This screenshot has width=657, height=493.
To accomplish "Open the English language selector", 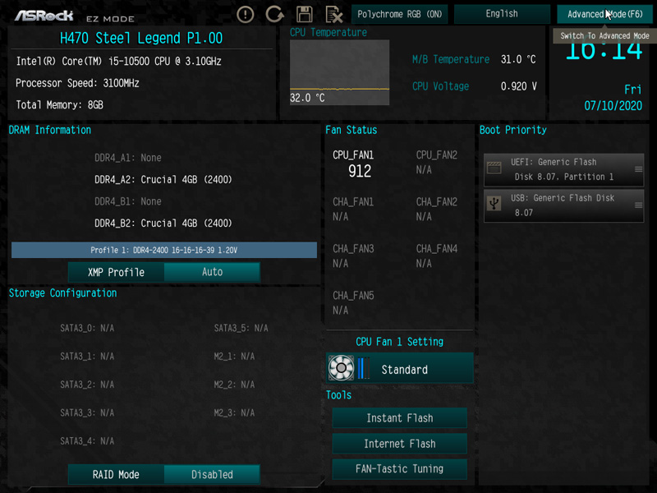I will (x=502, y=14).
